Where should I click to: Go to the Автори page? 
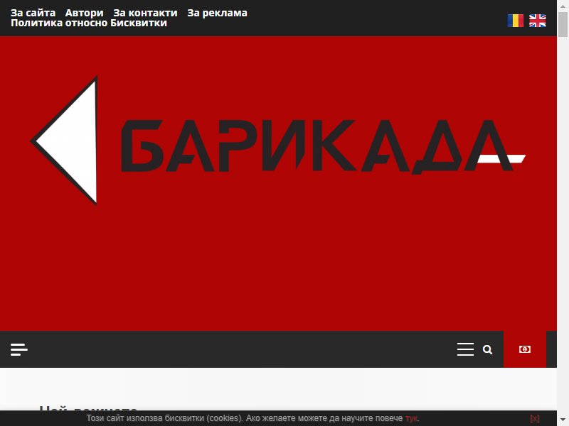[x=84, y=13]
